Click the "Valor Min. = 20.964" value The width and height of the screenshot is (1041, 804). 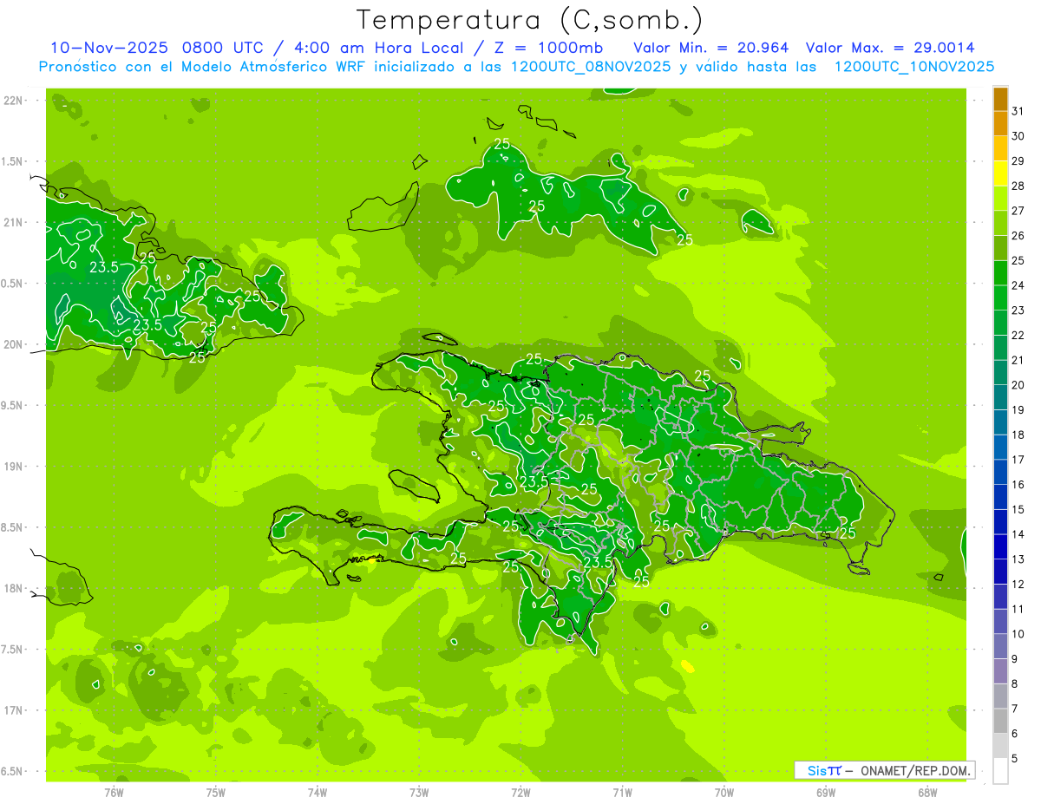(711, 48)
